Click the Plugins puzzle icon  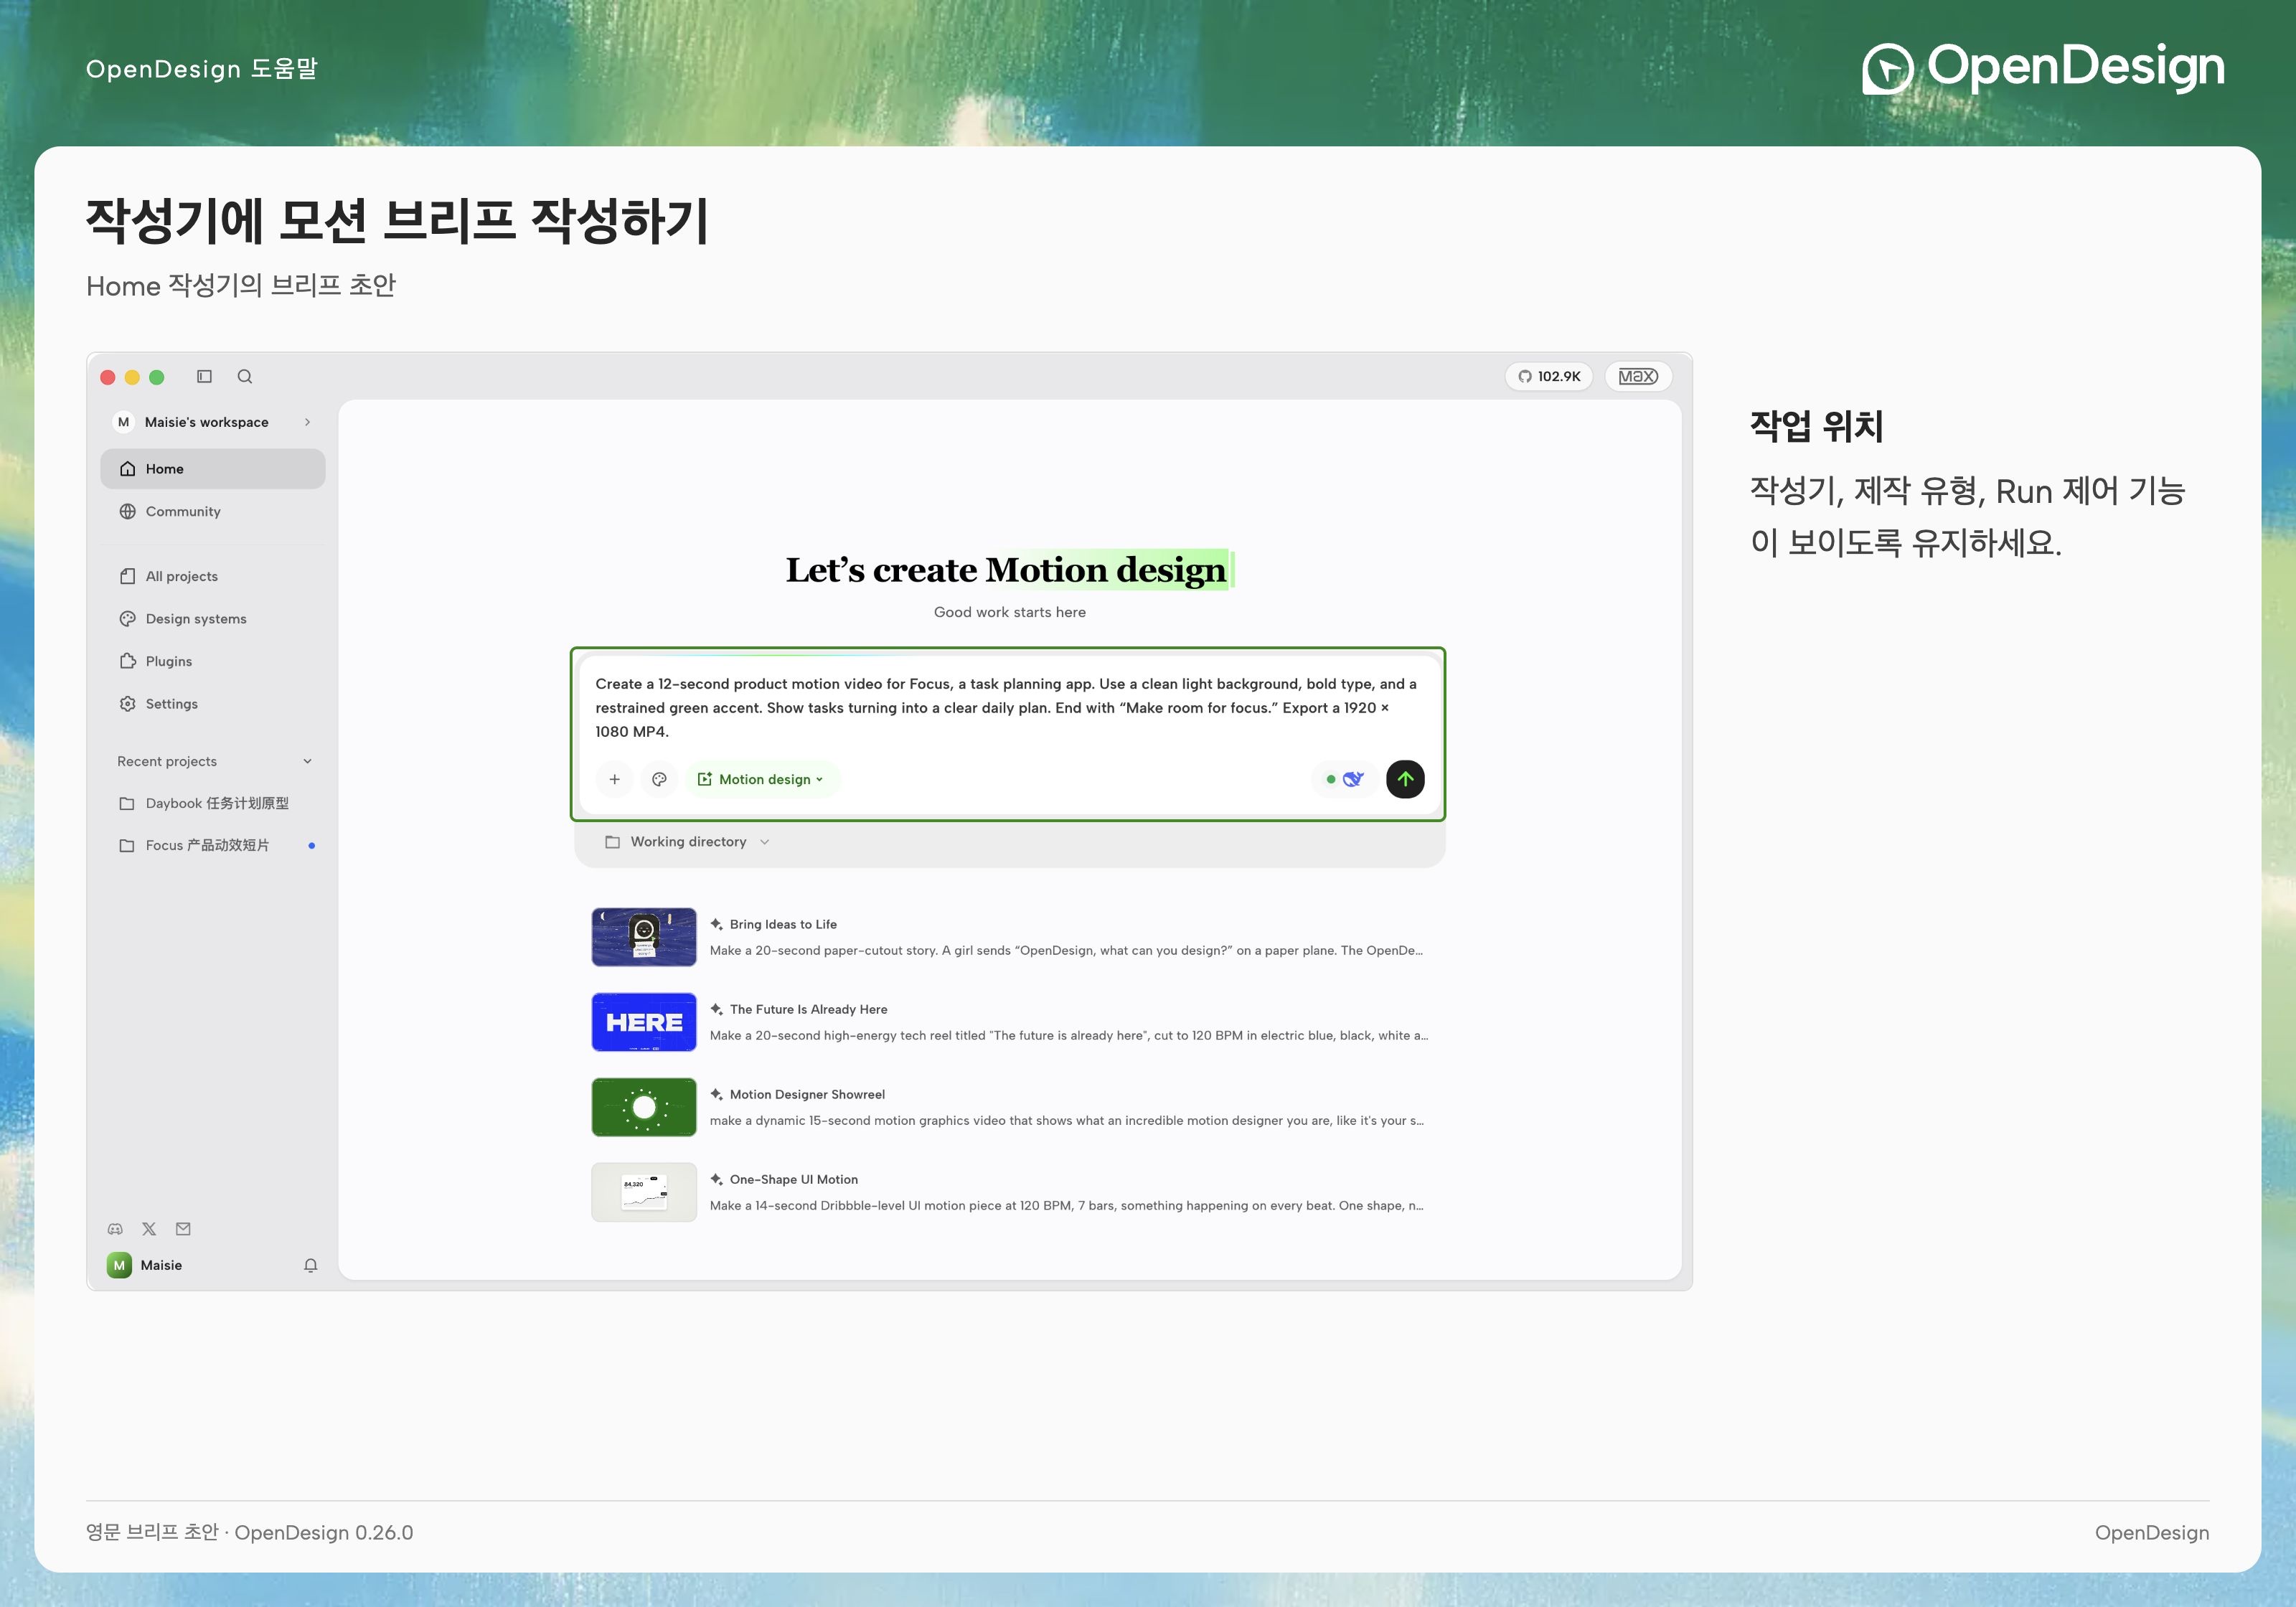[x=128, y=661]
